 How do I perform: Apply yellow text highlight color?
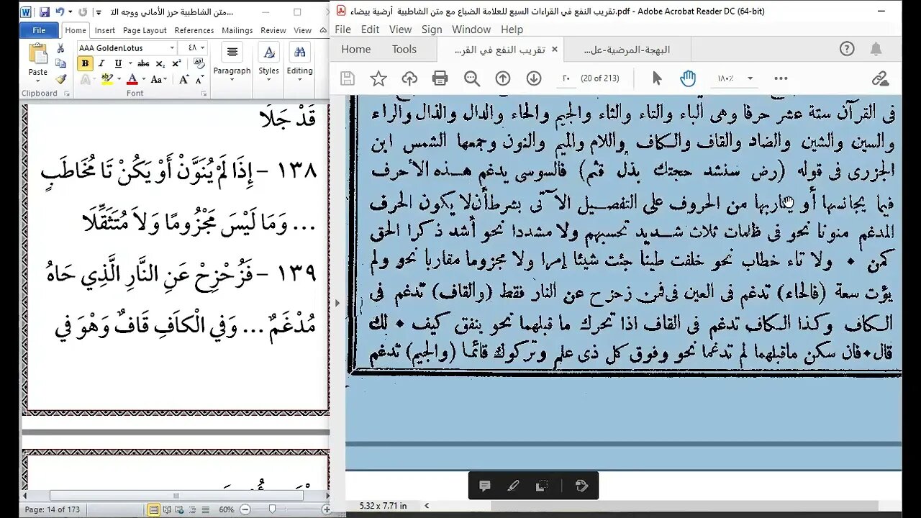coord(106,79)
